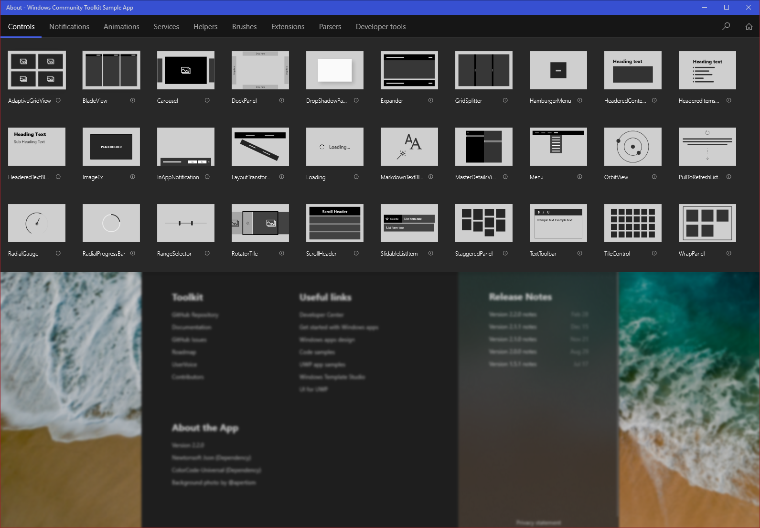Show info for Loading control
The image size is (760, 528).
(356, 177)
